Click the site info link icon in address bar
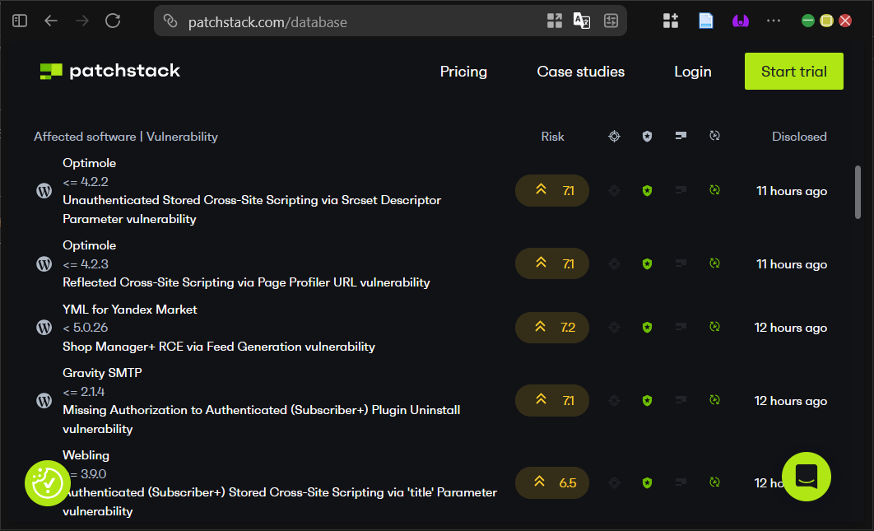This screenshot has width=874, height=531. coord(170,21)
